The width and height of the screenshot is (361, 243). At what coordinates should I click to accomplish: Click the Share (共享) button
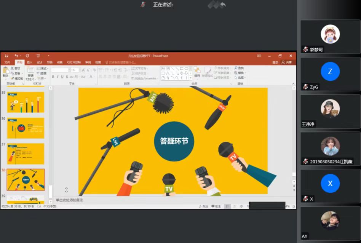(x=287, y=62)
